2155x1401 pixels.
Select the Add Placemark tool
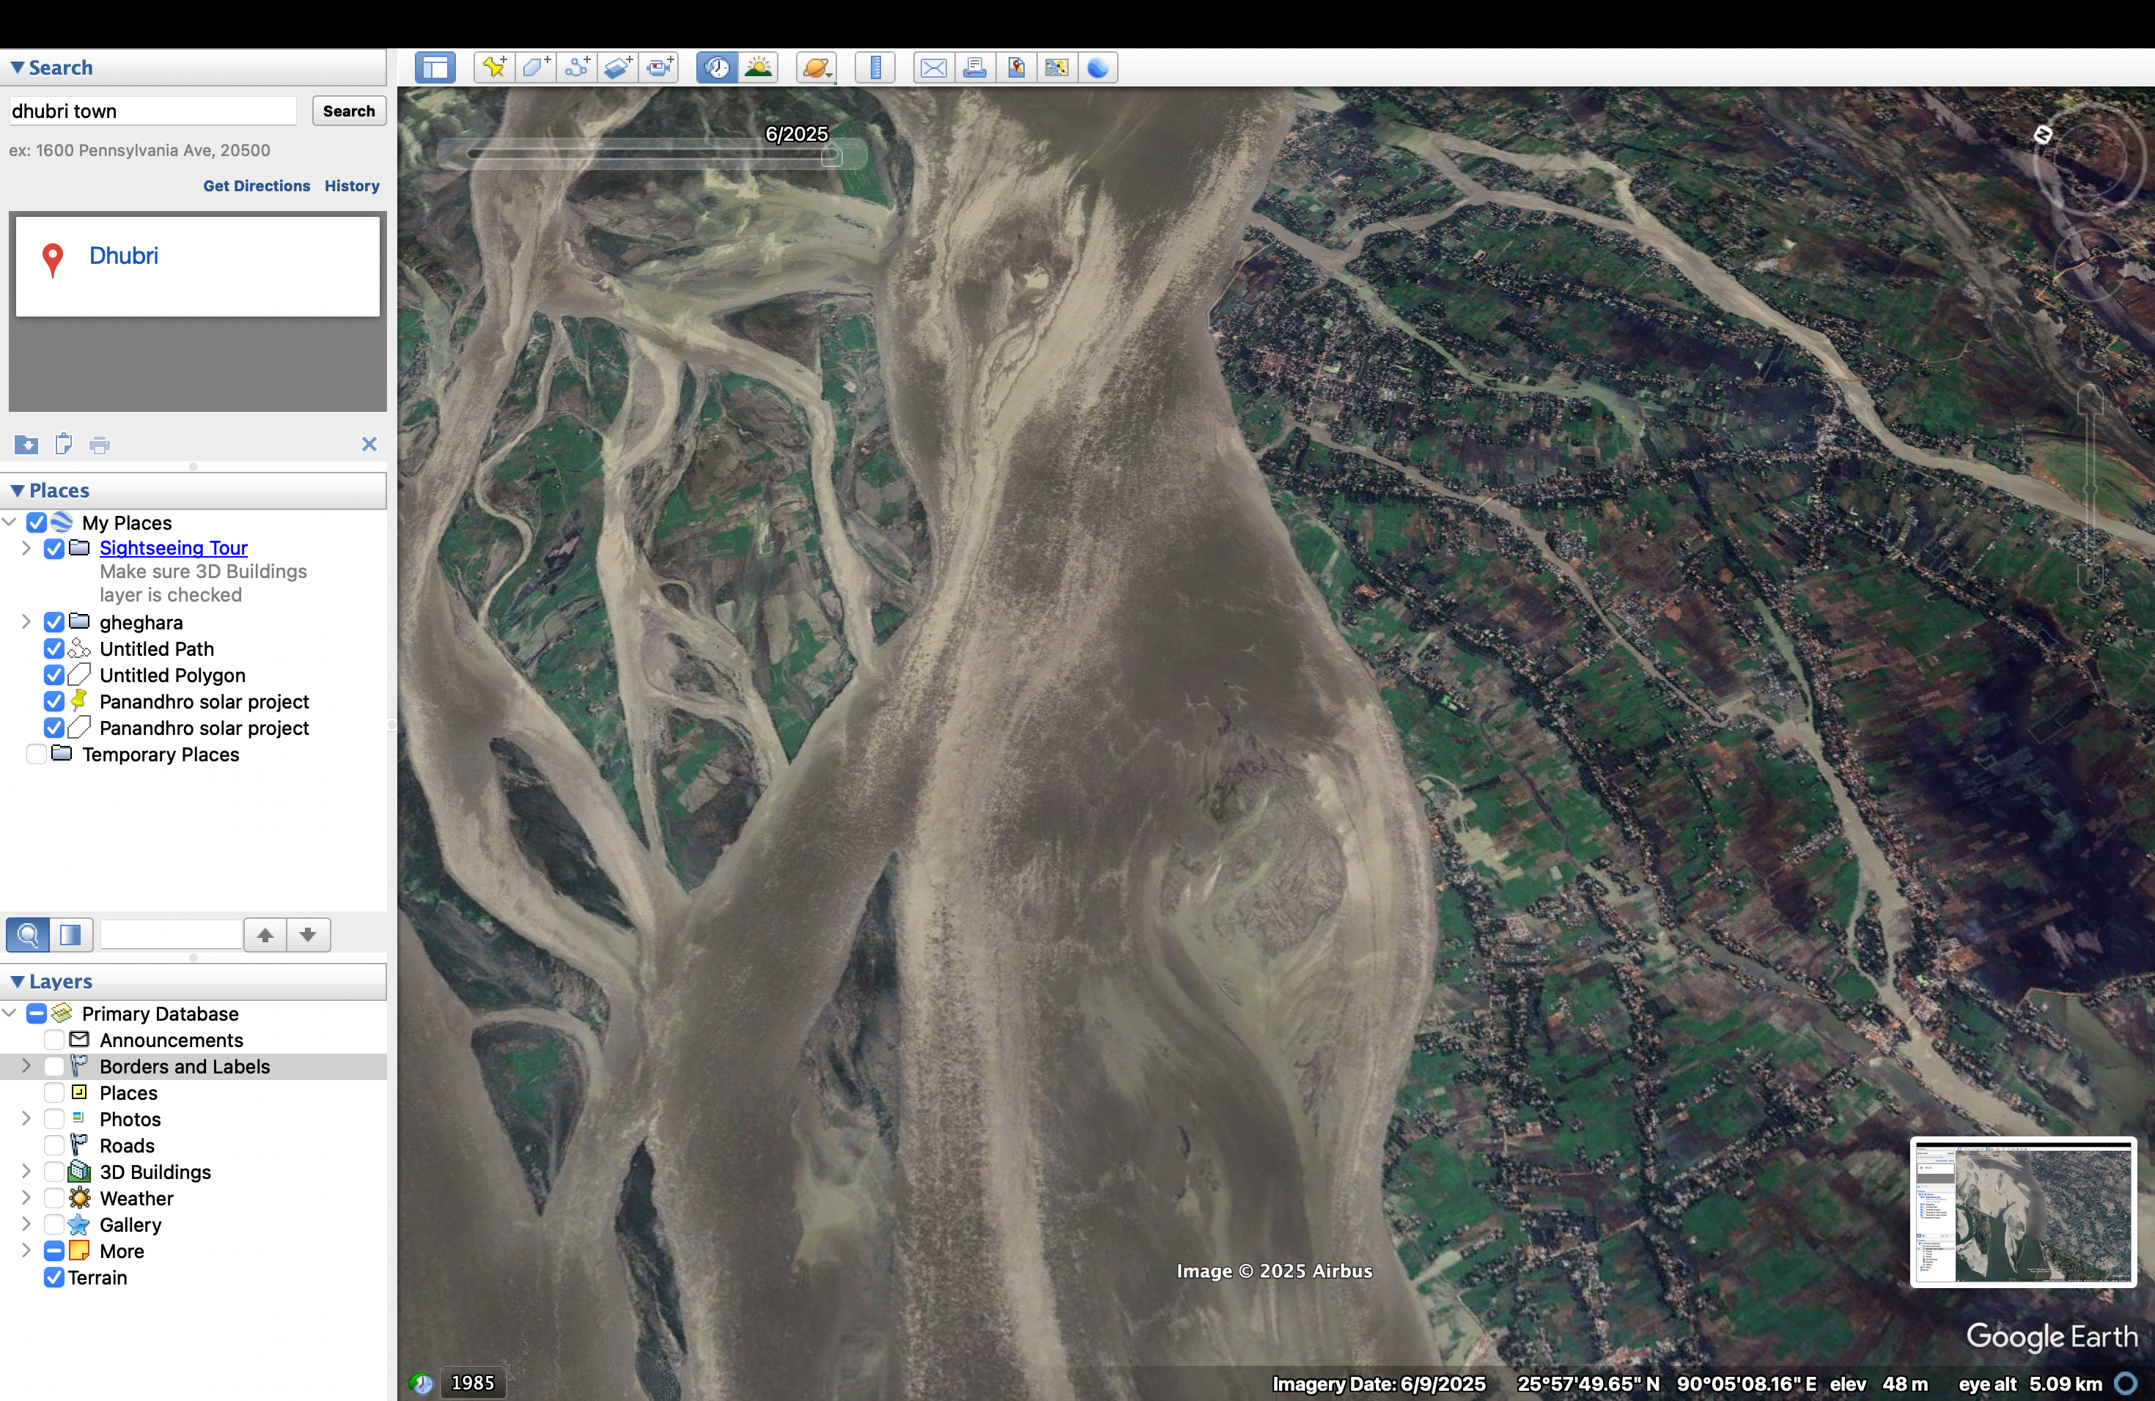(493, 67)
